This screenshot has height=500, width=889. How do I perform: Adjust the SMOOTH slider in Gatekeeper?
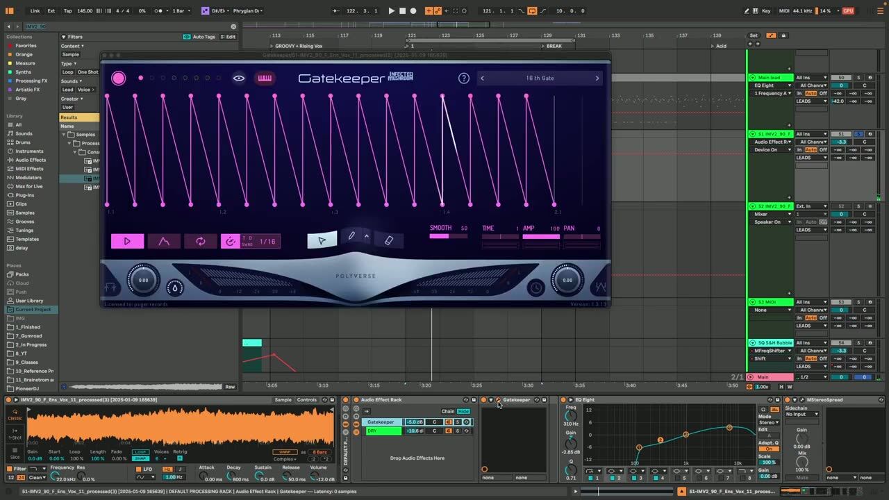coord(449,237)
